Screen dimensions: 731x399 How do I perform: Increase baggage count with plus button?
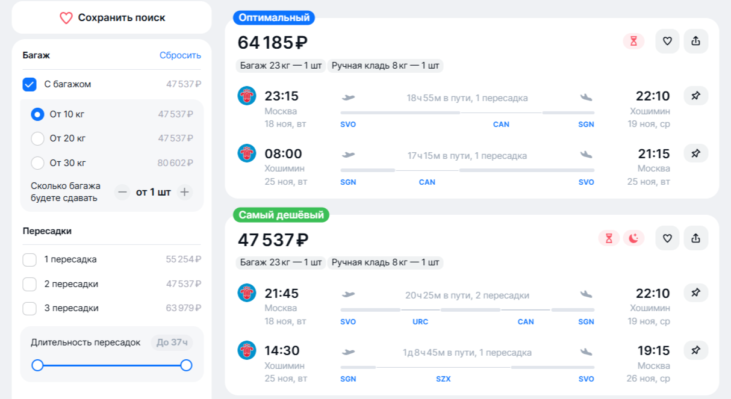click(x=185, y=193)
